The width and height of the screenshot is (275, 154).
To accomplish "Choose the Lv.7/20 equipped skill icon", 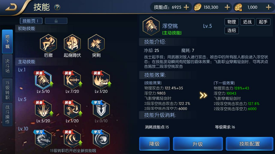I will click(x=72, y=80).
